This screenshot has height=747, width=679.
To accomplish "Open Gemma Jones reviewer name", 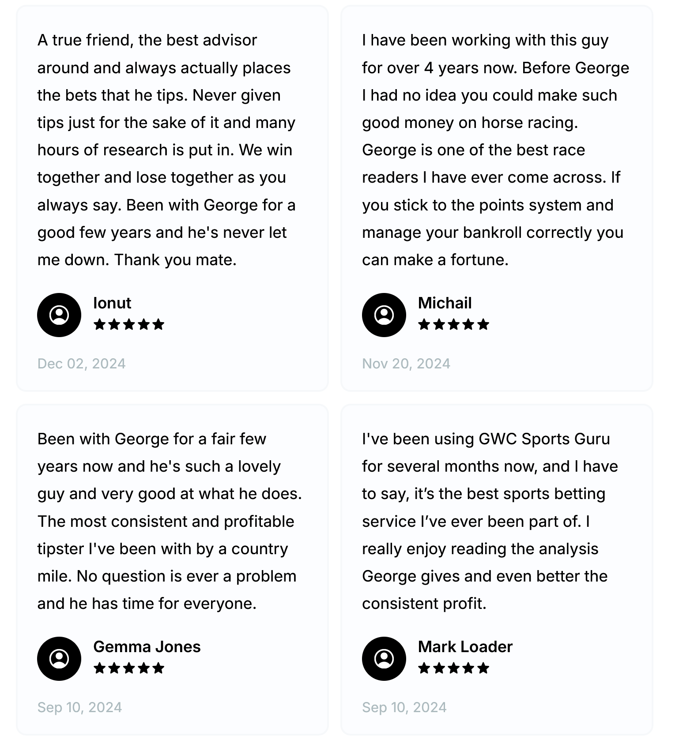I will pyautogui.click(x=147, y=646).
